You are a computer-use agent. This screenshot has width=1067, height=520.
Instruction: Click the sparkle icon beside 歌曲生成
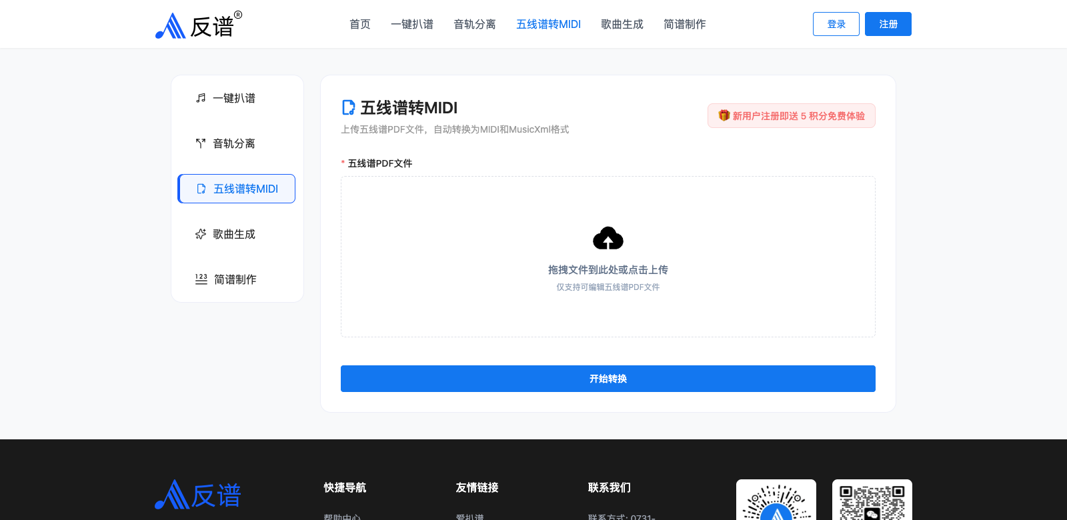coord(201,234)
